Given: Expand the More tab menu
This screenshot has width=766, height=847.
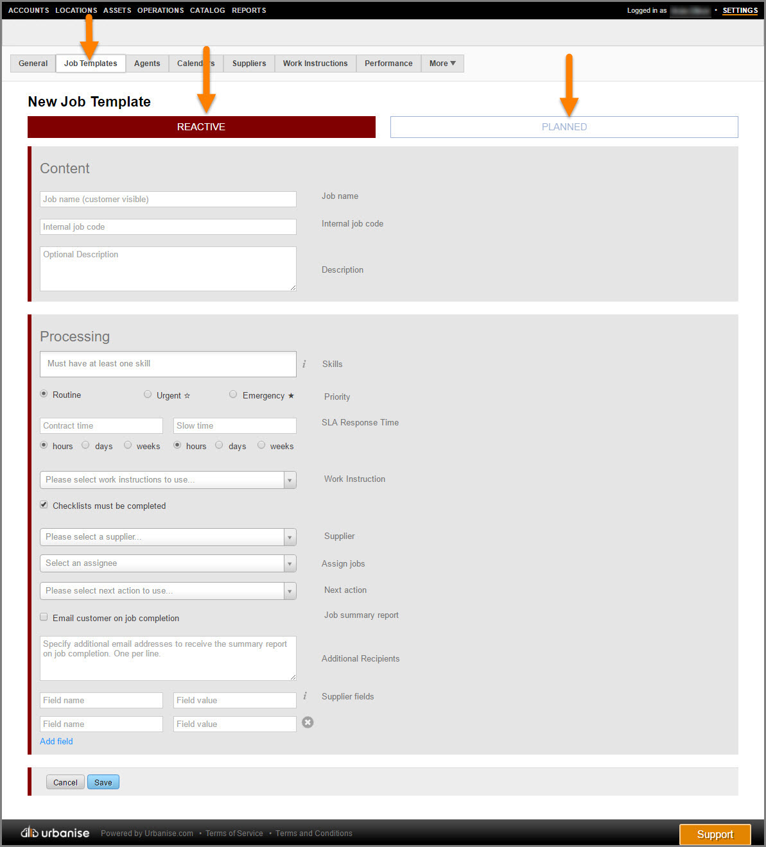Looking at the screenshot, I should [442, 64].
